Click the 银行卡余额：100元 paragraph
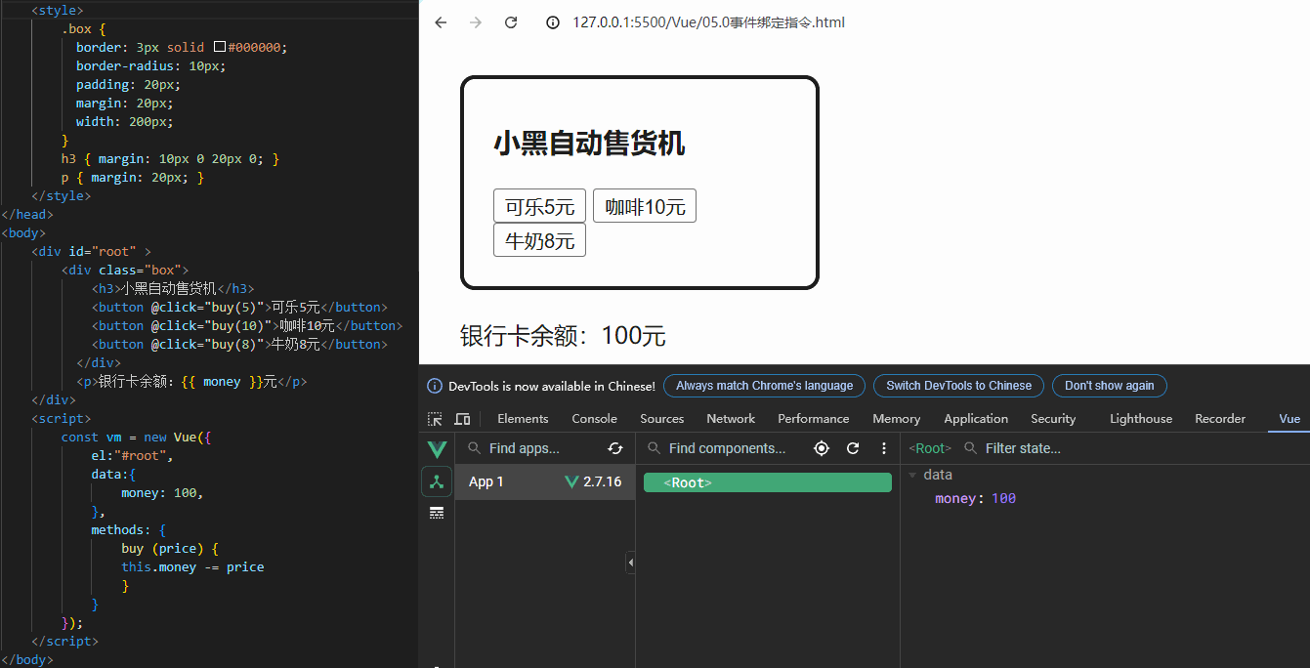This screenshot has height=668, width=1310. coord(563,336)
